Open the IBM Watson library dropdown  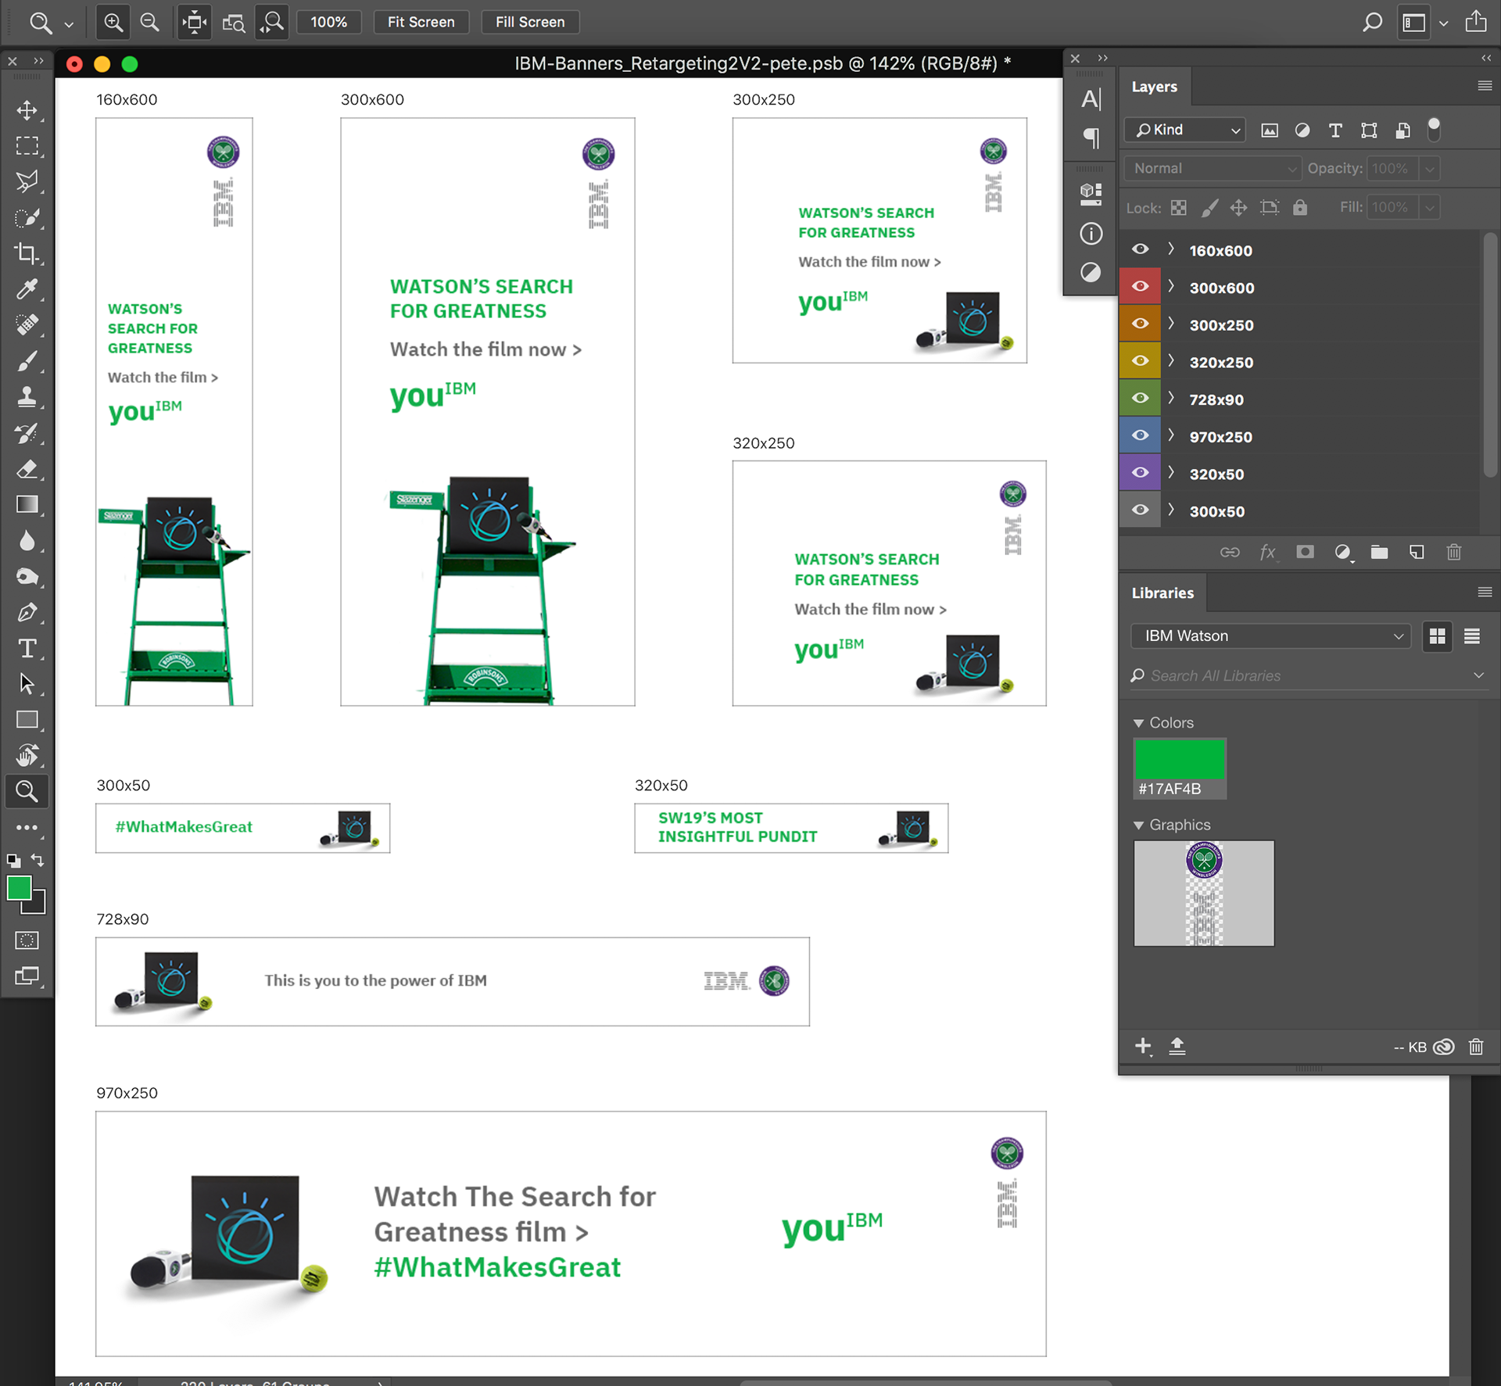point(1271,636)
